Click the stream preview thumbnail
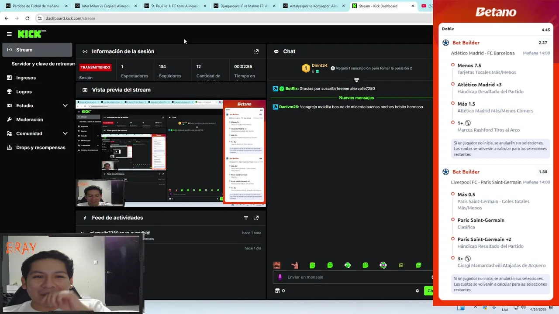This screenshot has width=559, height=314. tap(171, 153)
